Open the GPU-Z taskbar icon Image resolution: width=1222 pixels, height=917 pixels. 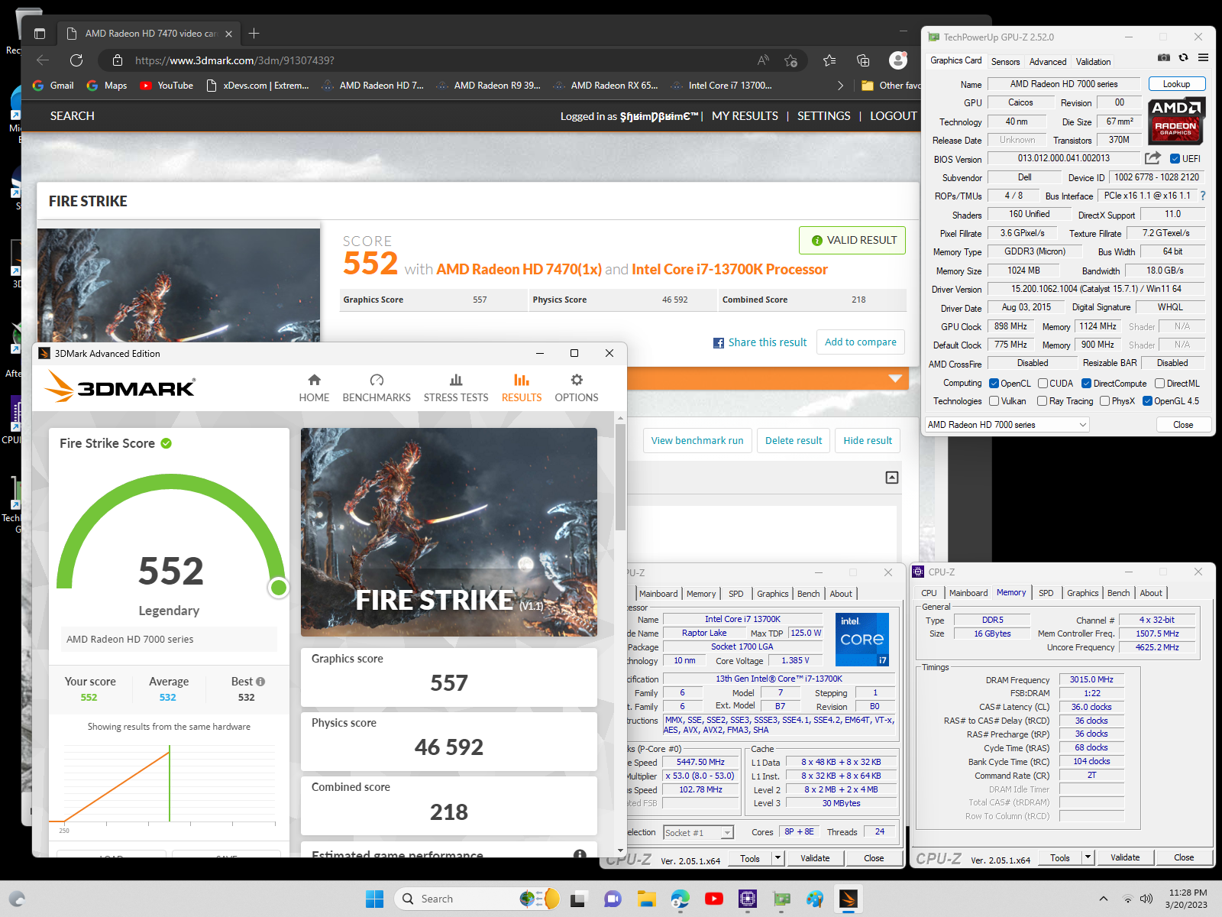click(x=781, y=899)
